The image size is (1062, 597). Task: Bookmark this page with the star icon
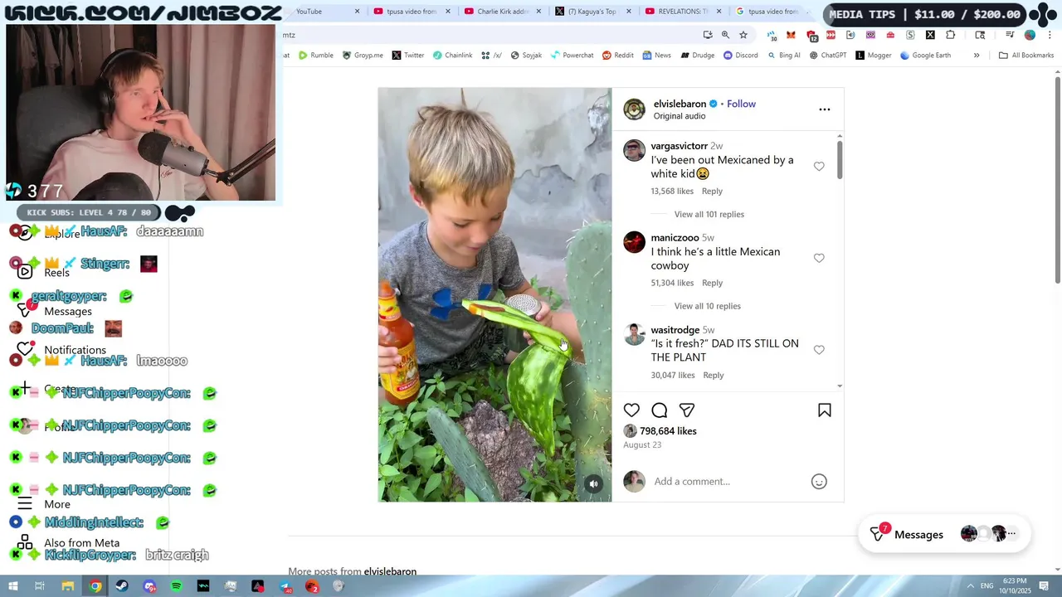(743, 35)
